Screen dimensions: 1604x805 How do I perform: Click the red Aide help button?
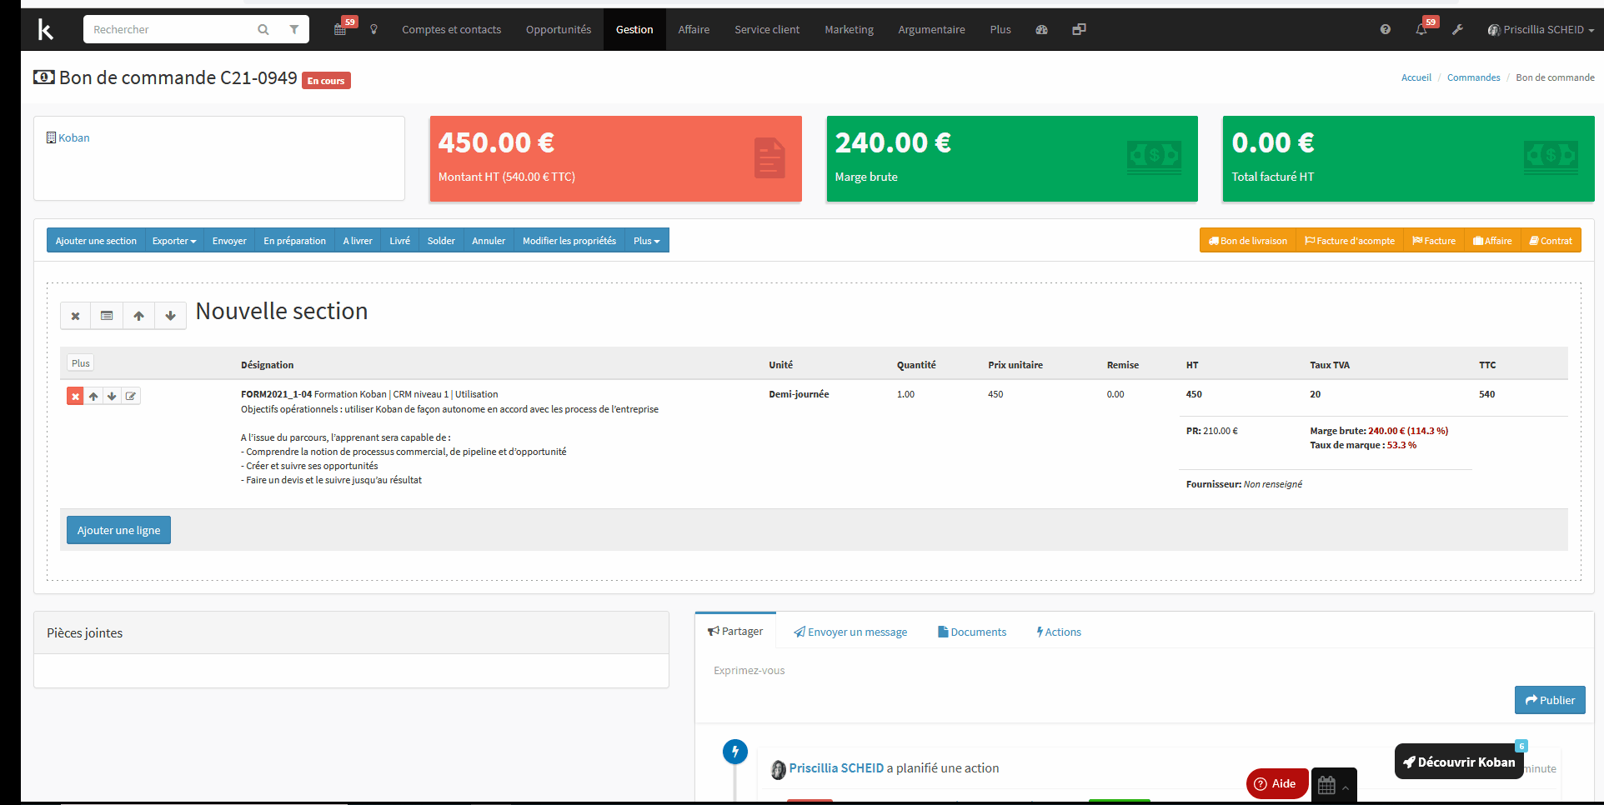pos(1276,783)
